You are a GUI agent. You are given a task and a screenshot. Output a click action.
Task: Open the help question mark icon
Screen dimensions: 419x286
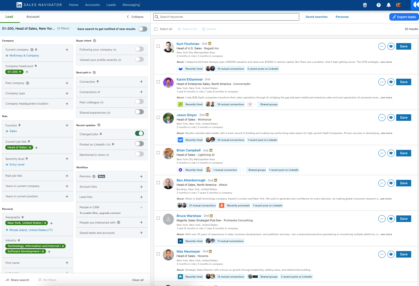coord(379,5)
